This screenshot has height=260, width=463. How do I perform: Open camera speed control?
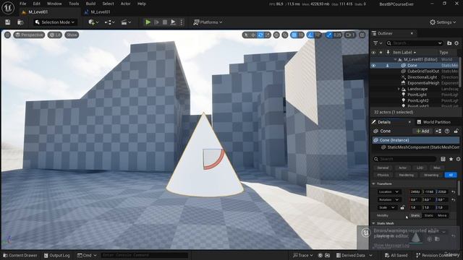click(x=350, y=35)
